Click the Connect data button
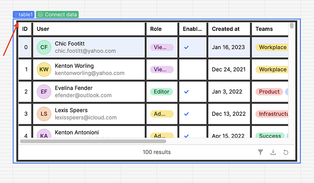The height and width of the screenshot is (183, 314). pyautogui.click(x=57, y=15)
